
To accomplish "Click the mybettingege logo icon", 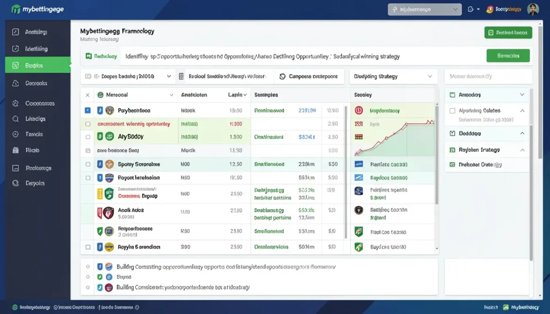I will point(16,9).
